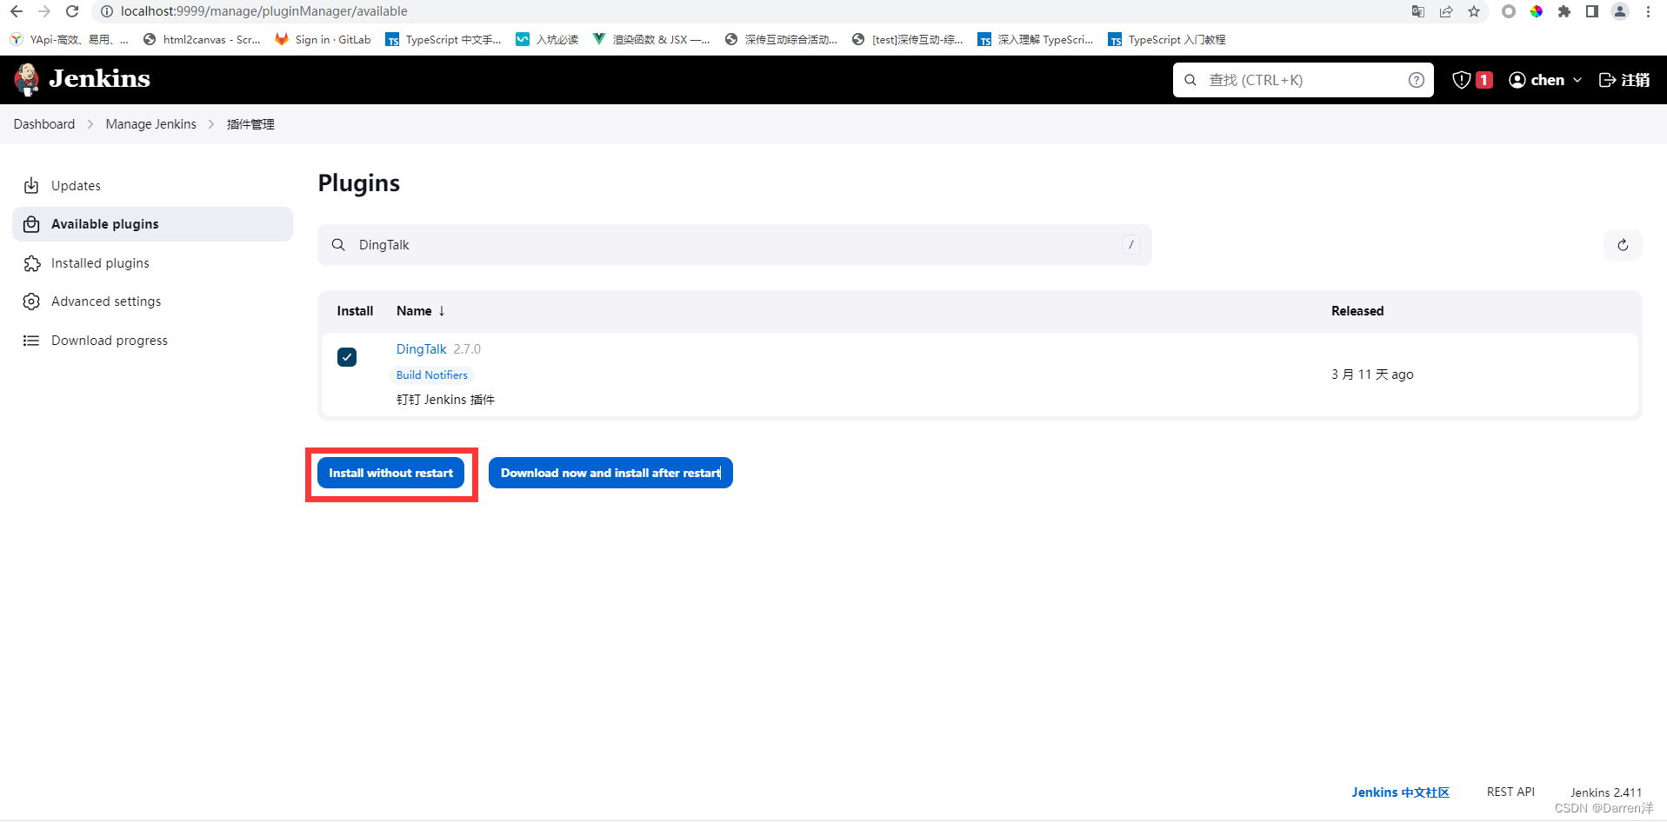Screen dimensions: 1667x822
Task: Open the Chrome three-dot menu
Action: pyautogui.click(x=1648, y=11)
